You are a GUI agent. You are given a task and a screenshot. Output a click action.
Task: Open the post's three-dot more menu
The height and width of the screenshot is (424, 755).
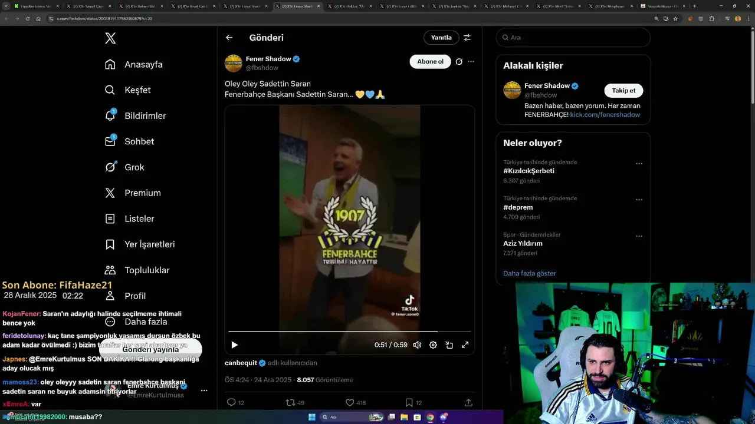(471, 61)
